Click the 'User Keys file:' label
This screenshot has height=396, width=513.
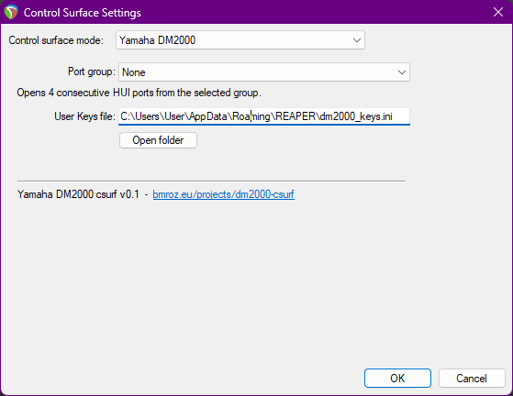pyautogui.click(x=84, y=116)
